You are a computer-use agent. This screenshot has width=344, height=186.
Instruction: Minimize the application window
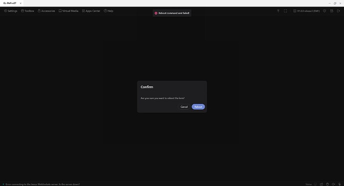[330, 3]
